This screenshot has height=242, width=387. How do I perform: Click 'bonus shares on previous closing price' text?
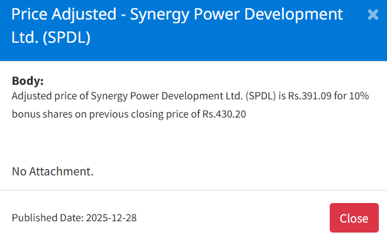tap(106, 114)
